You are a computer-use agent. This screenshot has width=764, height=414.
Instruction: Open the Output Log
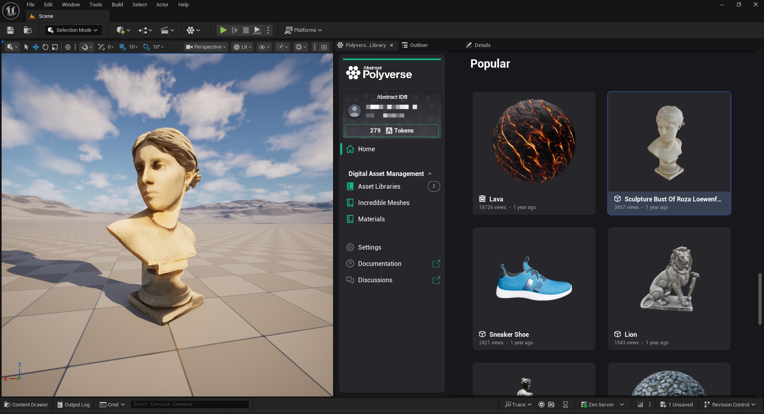coord(74,404)
